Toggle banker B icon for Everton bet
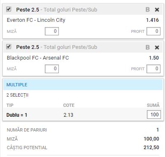165x157 pixels. pos(148,9)
